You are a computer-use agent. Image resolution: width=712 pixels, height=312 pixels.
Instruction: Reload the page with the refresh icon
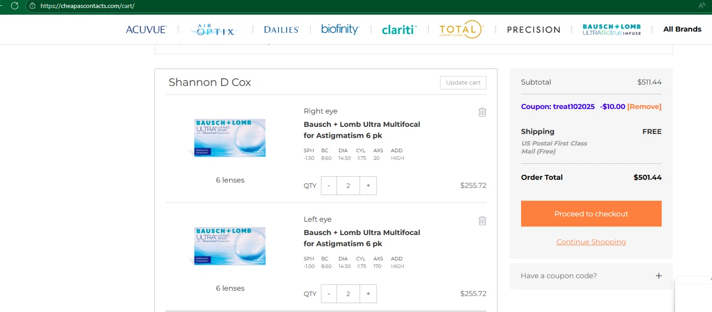(15, 6)
